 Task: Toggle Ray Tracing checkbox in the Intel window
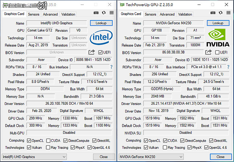click(48, 147)
